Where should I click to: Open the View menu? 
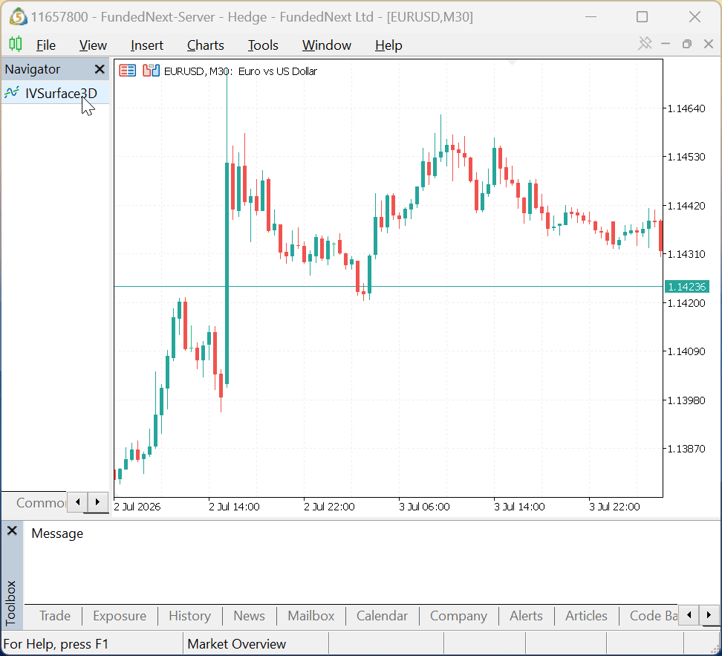point(93,45)
